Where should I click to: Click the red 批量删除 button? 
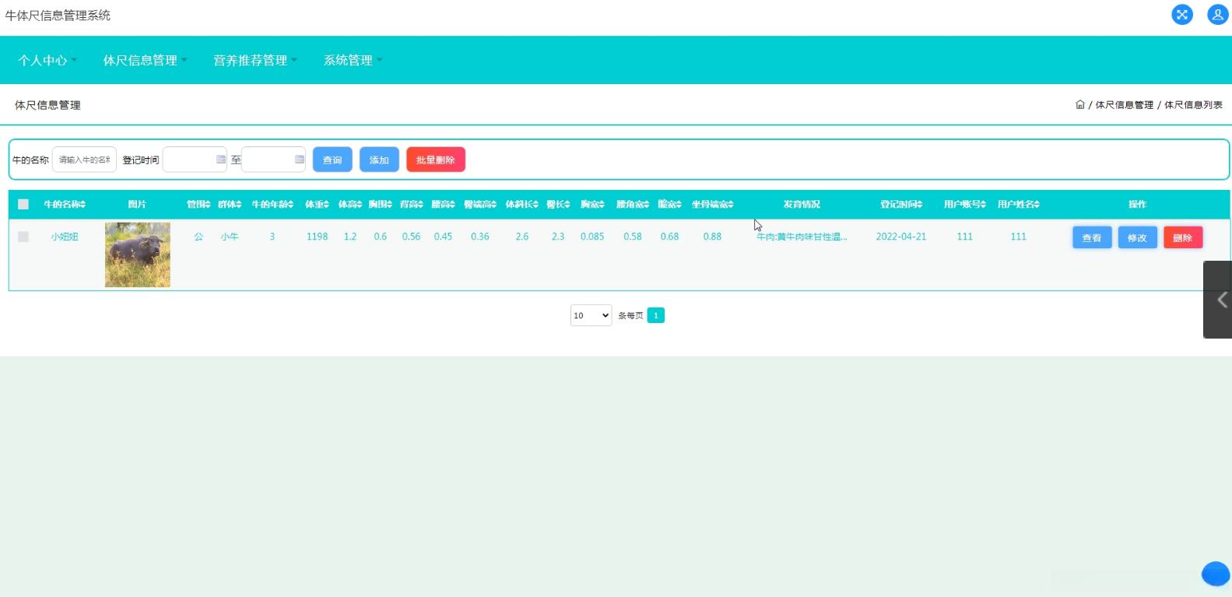(436, 160)
